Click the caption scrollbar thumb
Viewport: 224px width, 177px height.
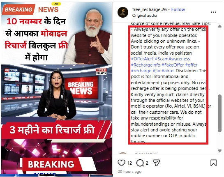point(219,113)
